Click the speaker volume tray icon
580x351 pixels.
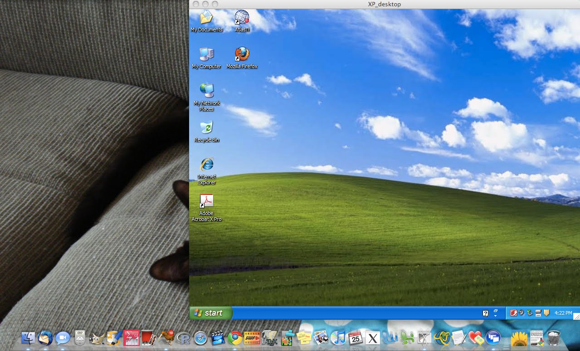tap(522, 313)
